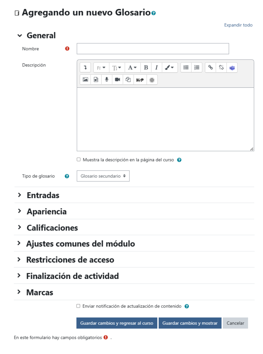
Task: Open the font size dropdown in editor
Action: [x=116, y=68]
